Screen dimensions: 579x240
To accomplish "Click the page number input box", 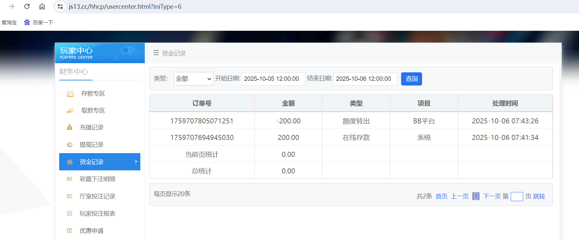I will (516, 196).
